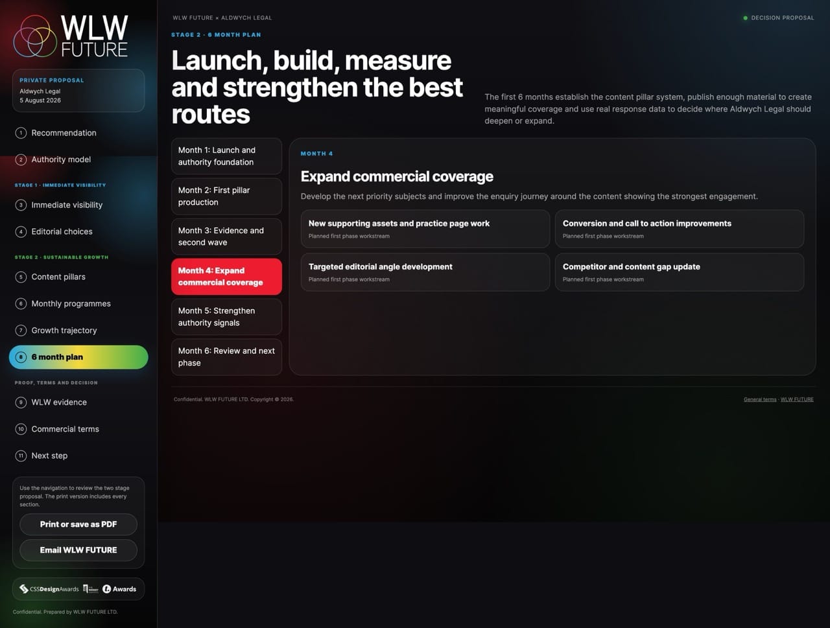Screen dimensions: 830x628
Task: Click the WLW FUTURE footer link
Action: (797, 399)
